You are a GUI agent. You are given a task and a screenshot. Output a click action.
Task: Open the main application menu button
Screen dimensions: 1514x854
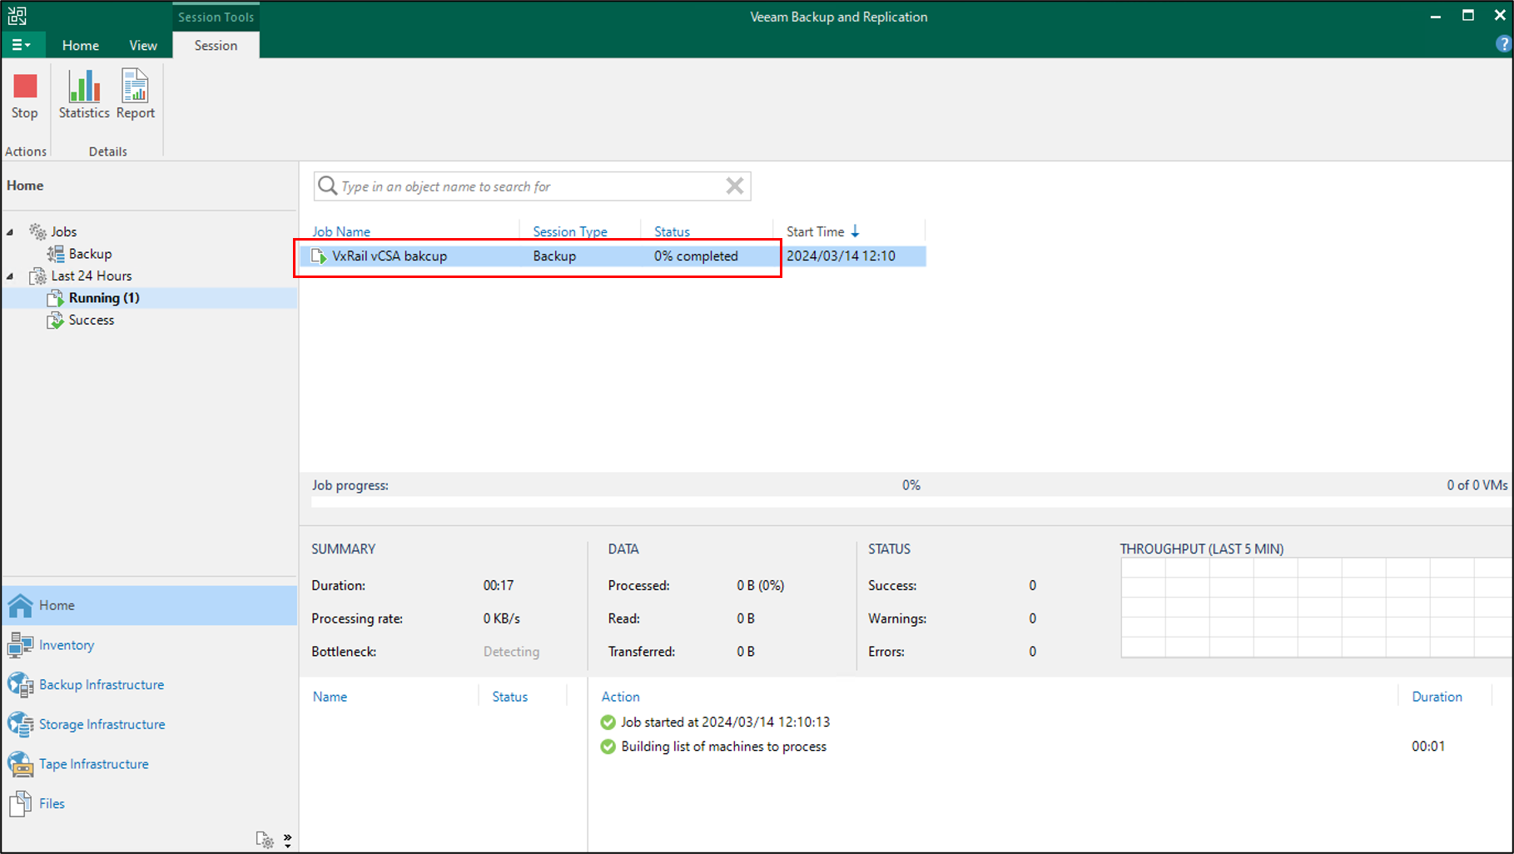[21, 45]
